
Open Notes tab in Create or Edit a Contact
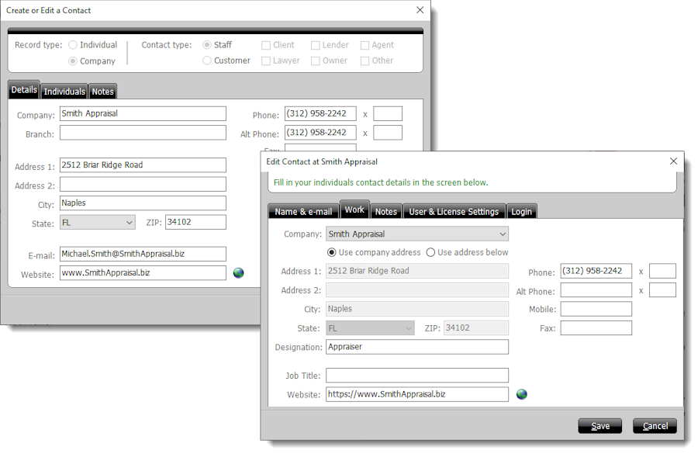click(x=103, y=92)
